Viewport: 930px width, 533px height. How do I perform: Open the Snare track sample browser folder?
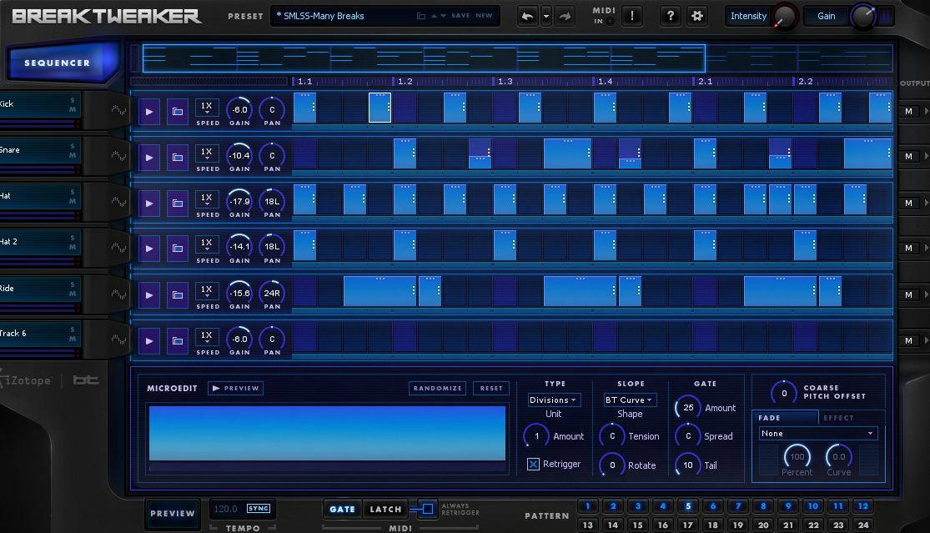[178, 157]
